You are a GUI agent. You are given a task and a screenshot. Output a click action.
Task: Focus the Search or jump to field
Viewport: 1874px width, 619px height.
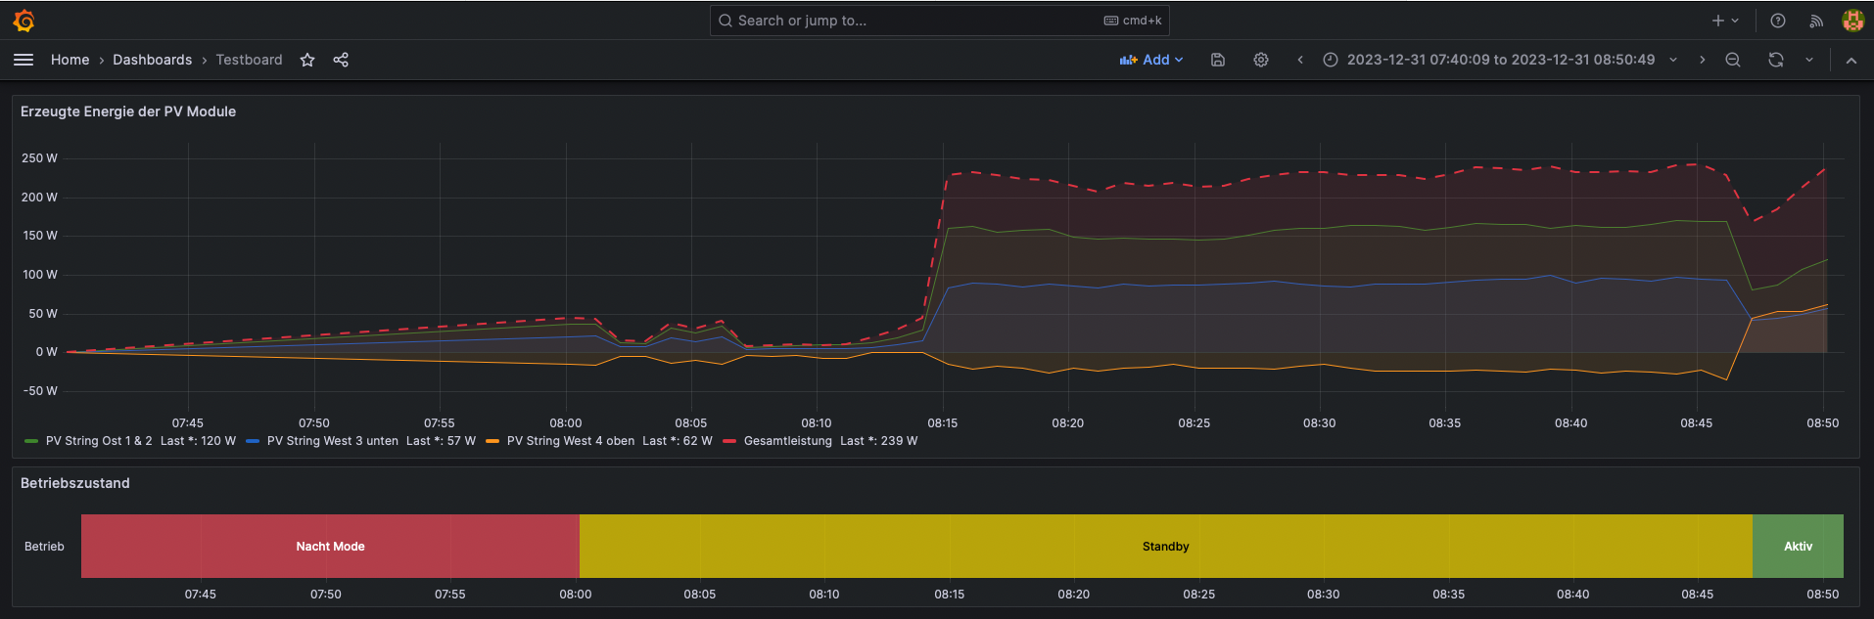click(940, 21)
